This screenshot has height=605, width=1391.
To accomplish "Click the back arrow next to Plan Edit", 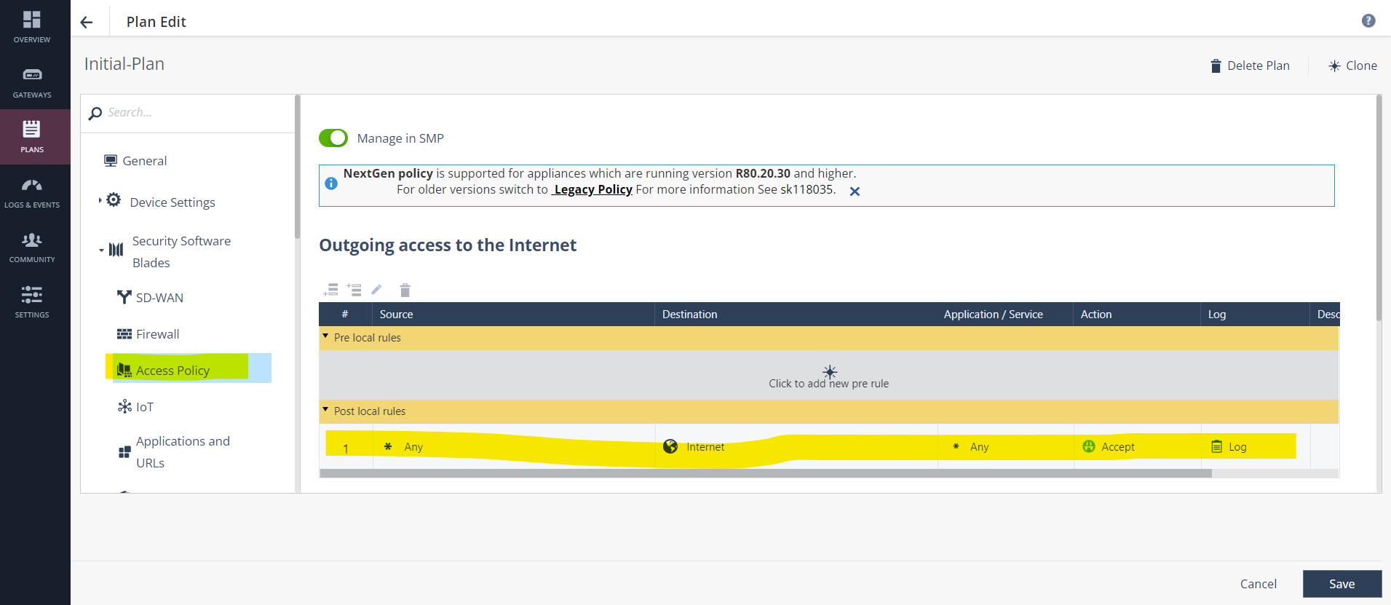I will 87,23.
